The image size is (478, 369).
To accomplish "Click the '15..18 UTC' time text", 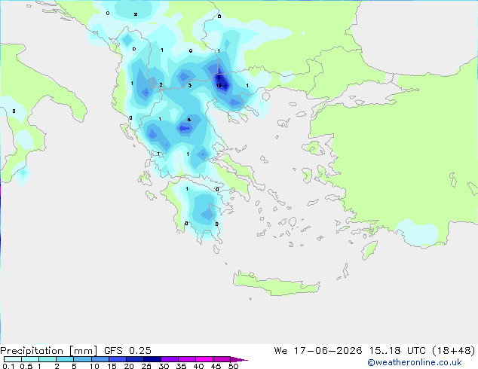I will click(x=397, y=351).
